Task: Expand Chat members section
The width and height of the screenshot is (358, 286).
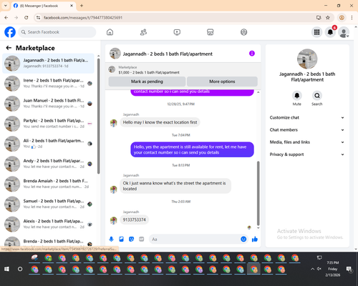Action: coord(307,130)
